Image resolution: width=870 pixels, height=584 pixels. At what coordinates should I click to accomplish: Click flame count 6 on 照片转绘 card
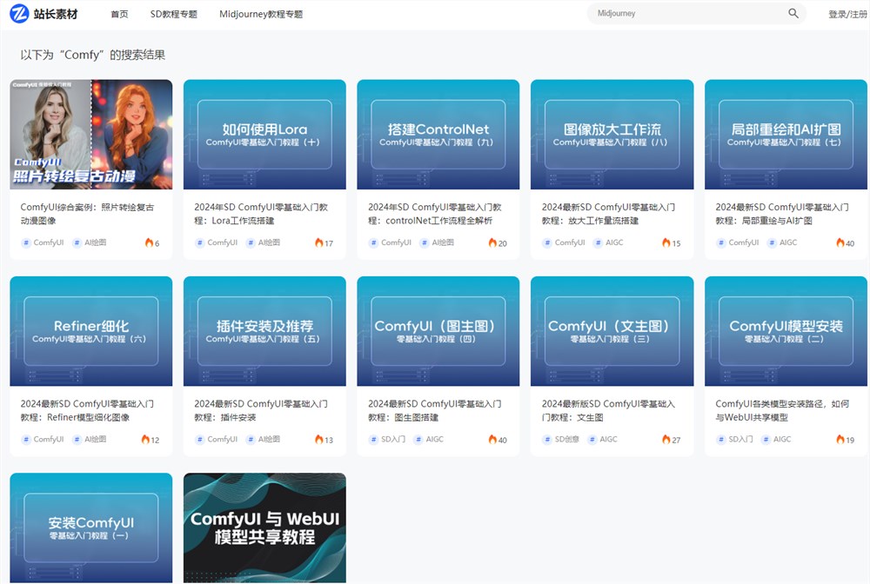(x=152, y=242)
